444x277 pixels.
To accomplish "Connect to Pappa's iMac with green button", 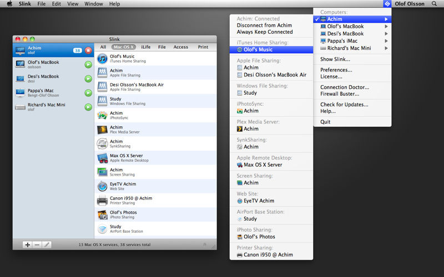I will coord(88,93).
